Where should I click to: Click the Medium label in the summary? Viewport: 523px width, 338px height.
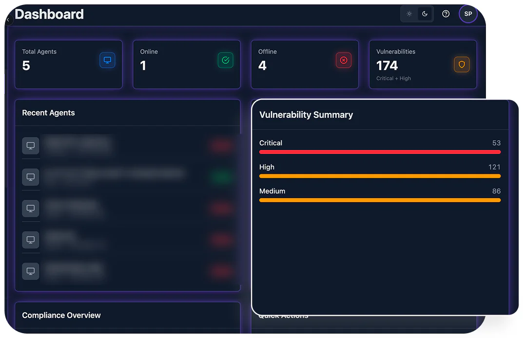pos(272,191)
